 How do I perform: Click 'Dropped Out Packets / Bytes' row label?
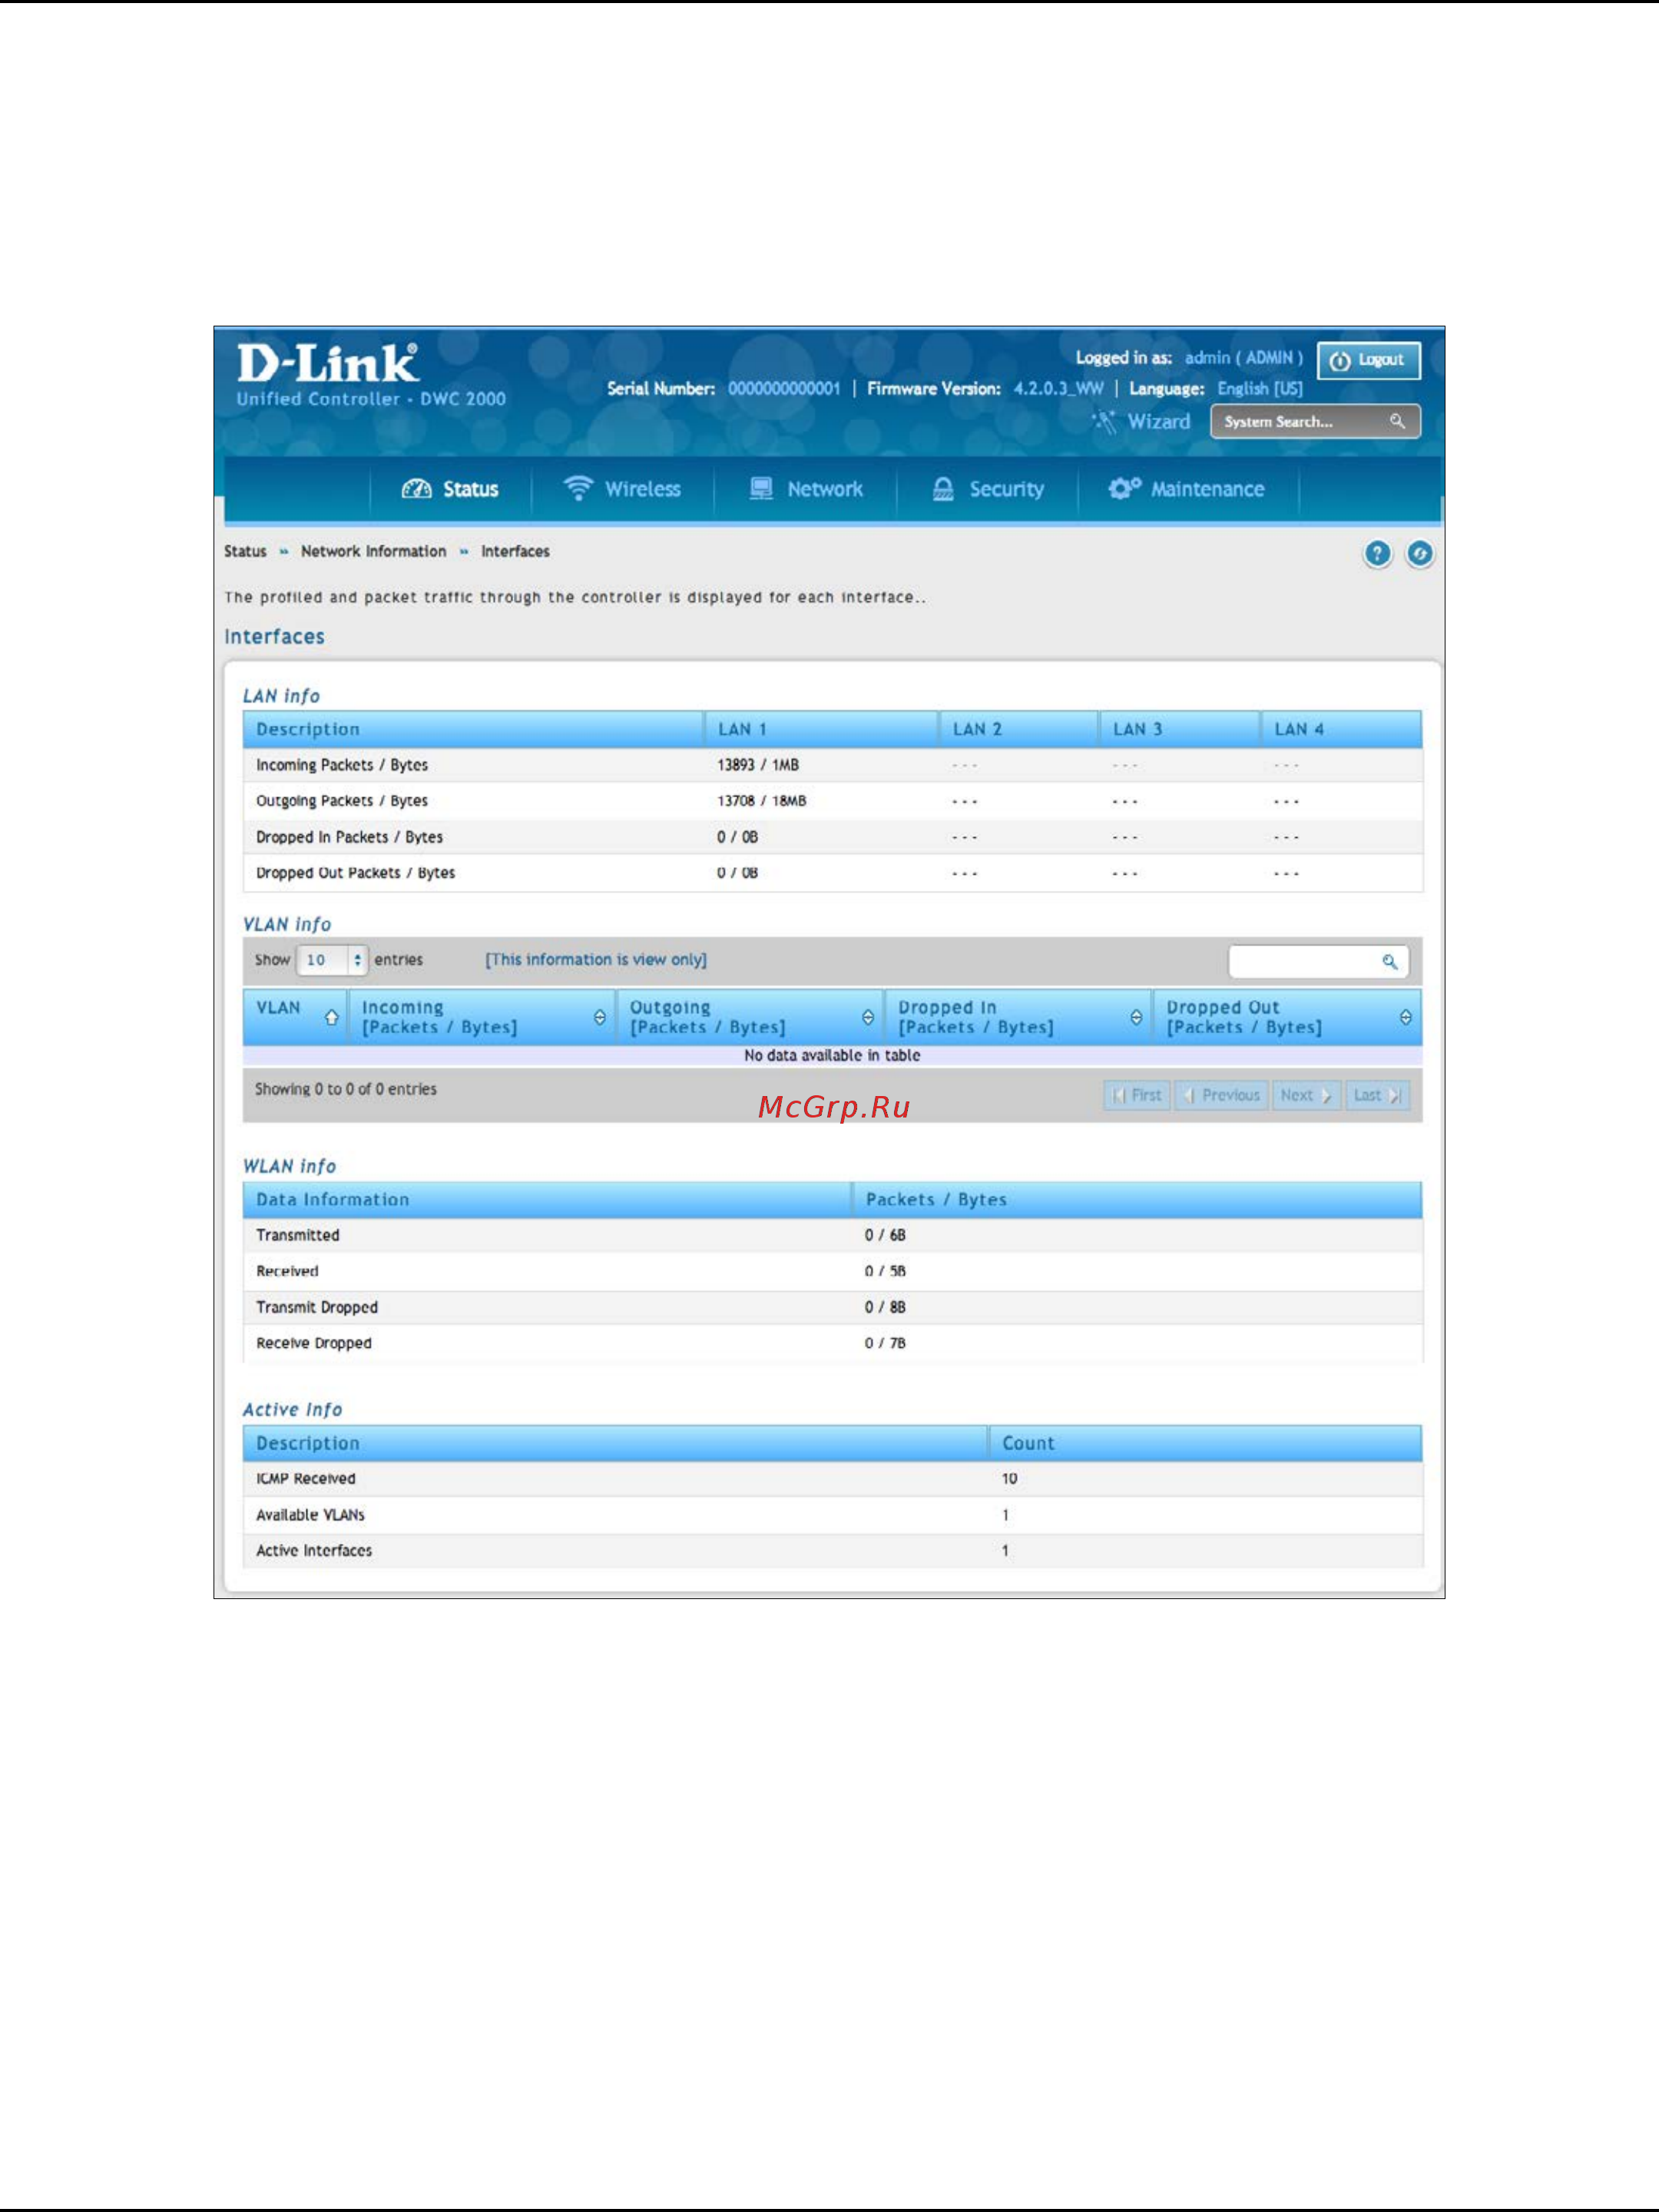click(x=355, y=873)
